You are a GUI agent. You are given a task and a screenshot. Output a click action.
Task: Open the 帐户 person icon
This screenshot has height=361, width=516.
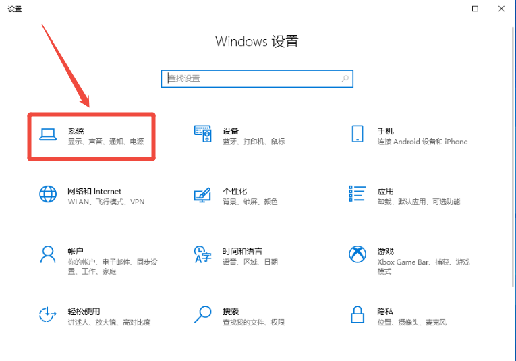point(48,254)
